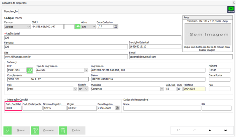Open the Data Registro calendar picker
This screenshot has height=137, width=236.
[117, 108]
